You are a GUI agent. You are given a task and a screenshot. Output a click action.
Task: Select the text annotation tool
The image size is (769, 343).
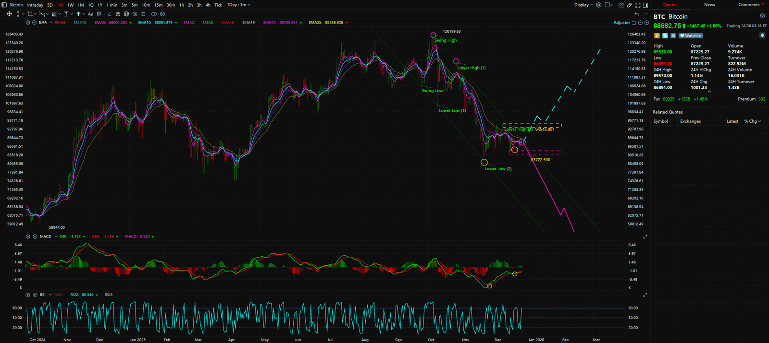[90, 14]
